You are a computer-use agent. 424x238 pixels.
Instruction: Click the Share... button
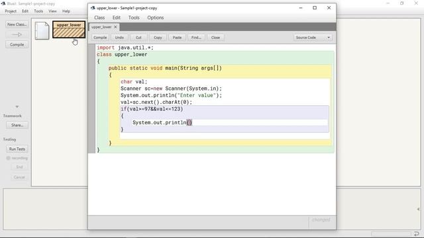[17, 125]
